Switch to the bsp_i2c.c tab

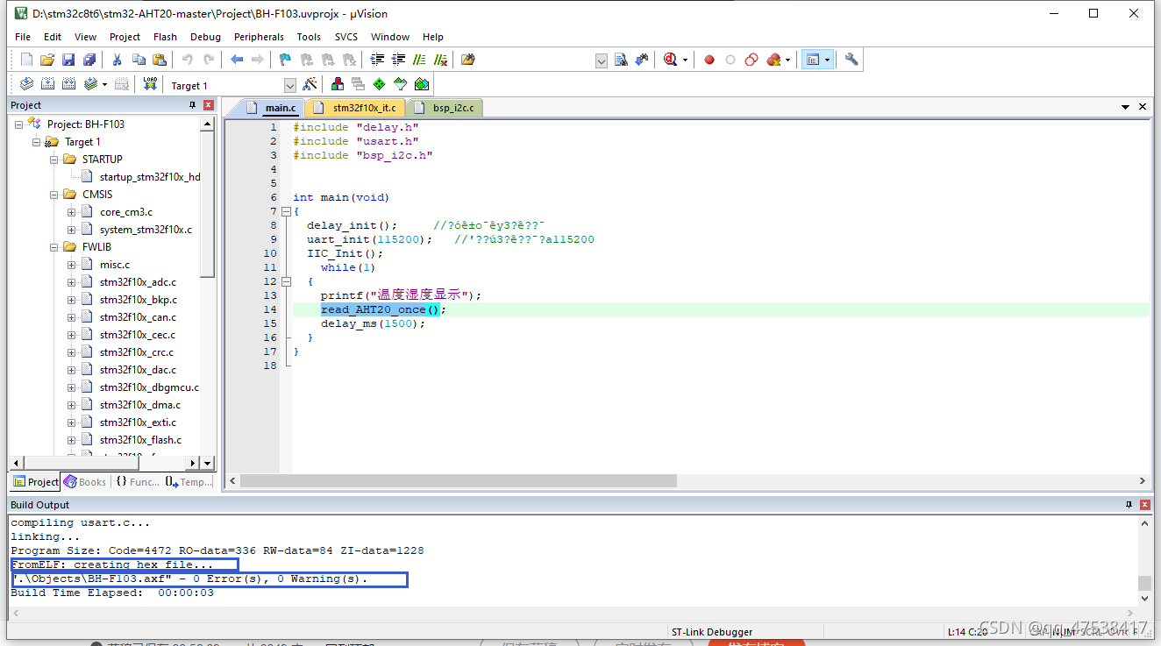[x=452, y=108]
